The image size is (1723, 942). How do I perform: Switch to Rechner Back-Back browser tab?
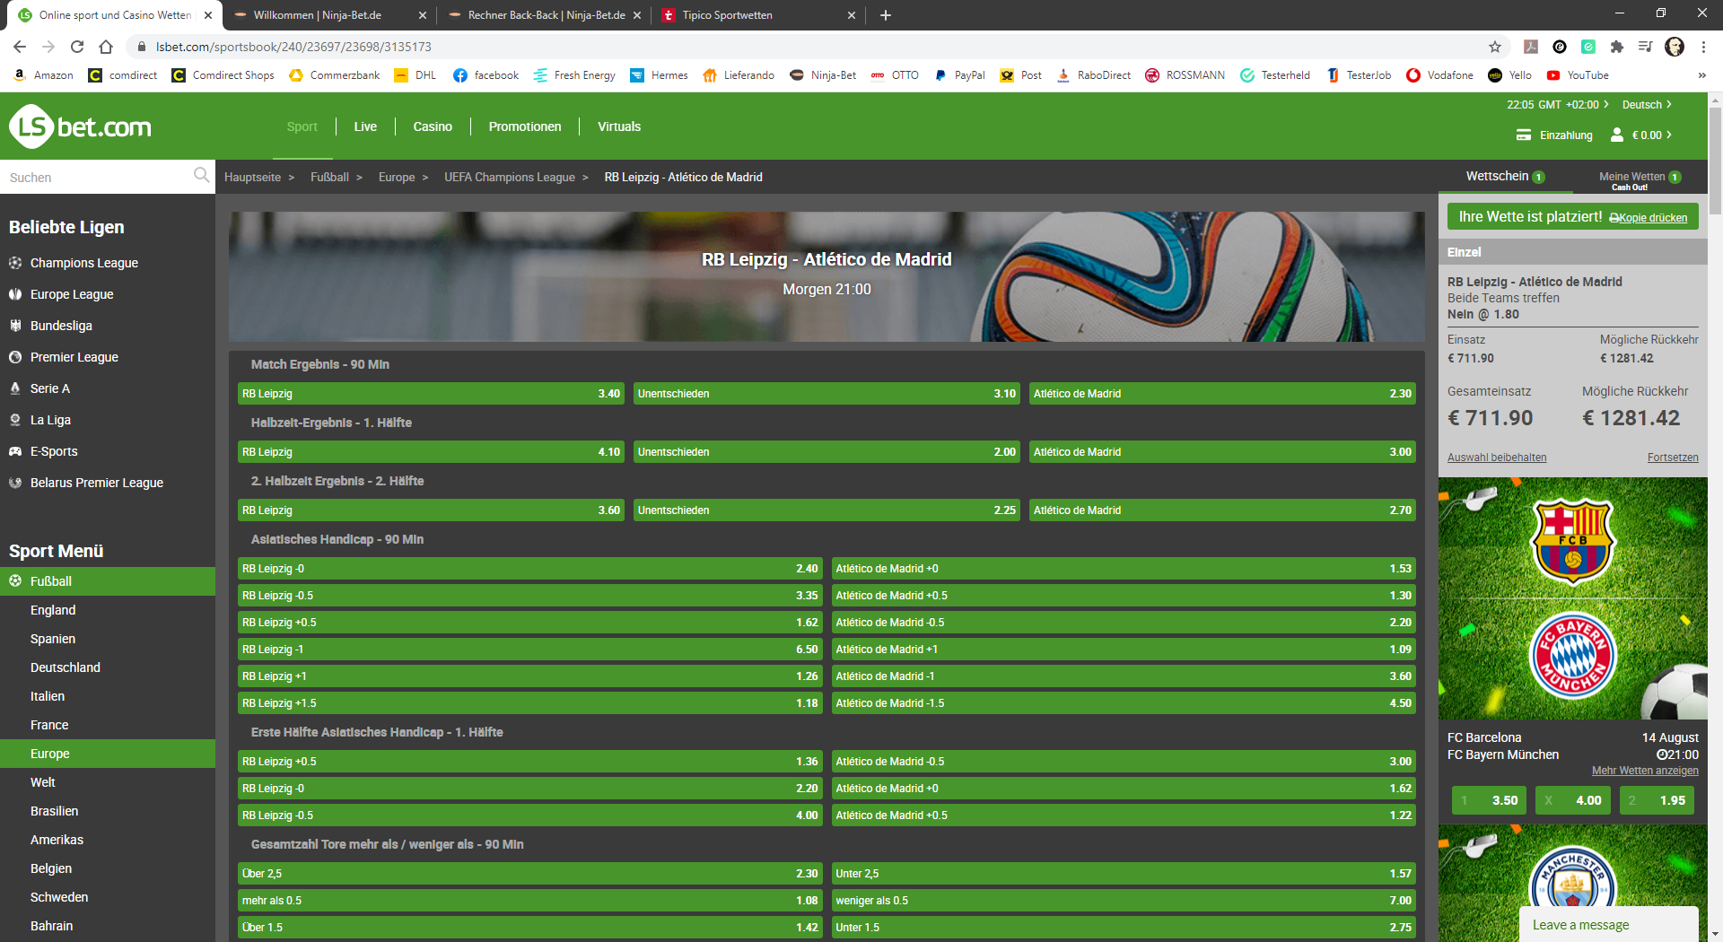545,15
